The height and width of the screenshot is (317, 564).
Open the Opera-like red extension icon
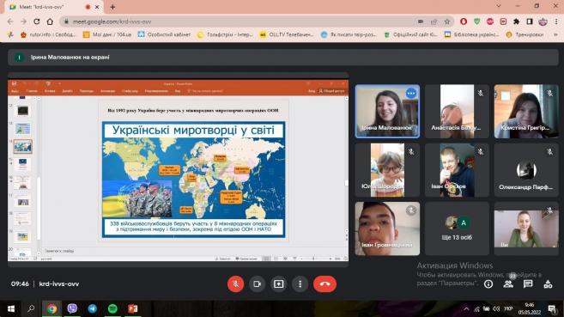click(x=464, y=21)
